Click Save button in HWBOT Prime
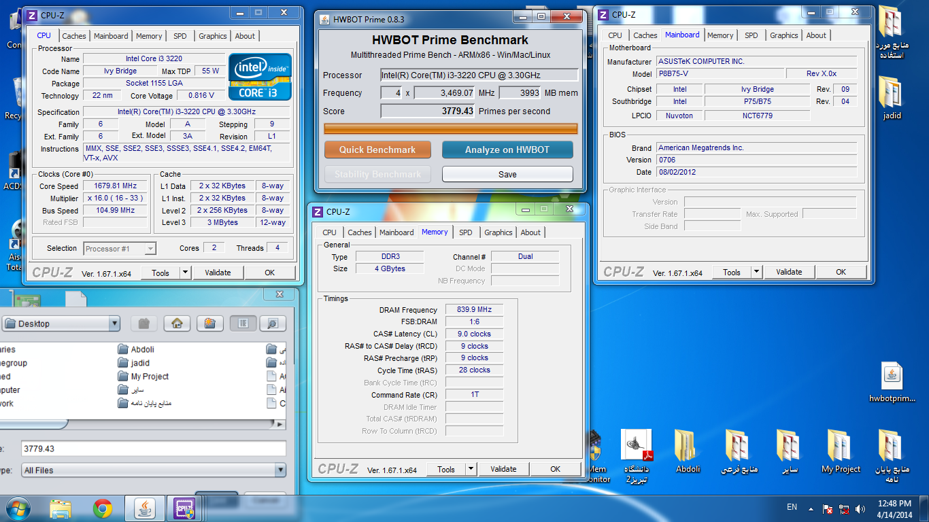Viewport: 929px width, 522px height. [507, 174]
